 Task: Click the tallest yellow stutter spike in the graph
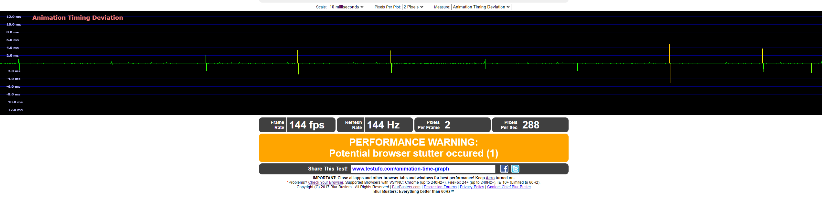tap(669, 63)
